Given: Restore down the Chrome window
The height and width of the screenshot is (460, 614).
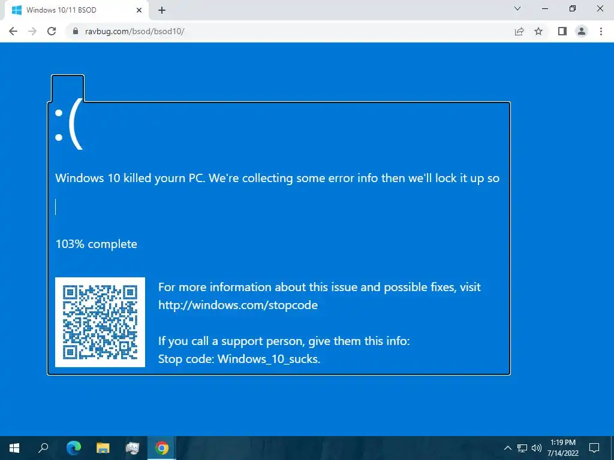Looking at the screenshot, I should pos(573,8).
